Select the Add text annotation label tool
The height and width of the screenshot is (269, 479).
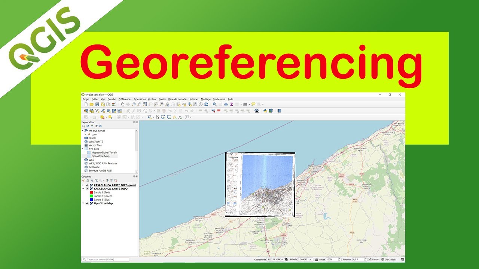pyautogui.click(x=186, y=117)
